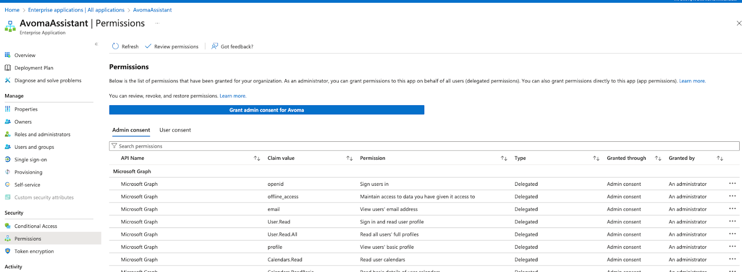Click the Overview sidebar icon
The height and width of the screenshot is (272, 742).
[7, 55]
